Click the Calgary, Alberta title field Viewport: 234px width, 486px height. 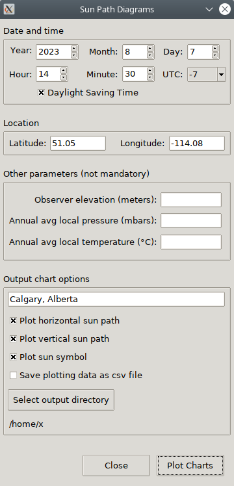pos(116,299)
